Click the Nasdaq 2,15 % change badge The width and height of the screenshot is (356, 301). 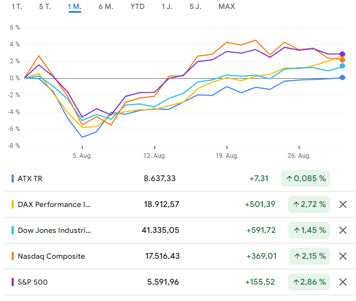pyautogui.click(x=310, y=256)
